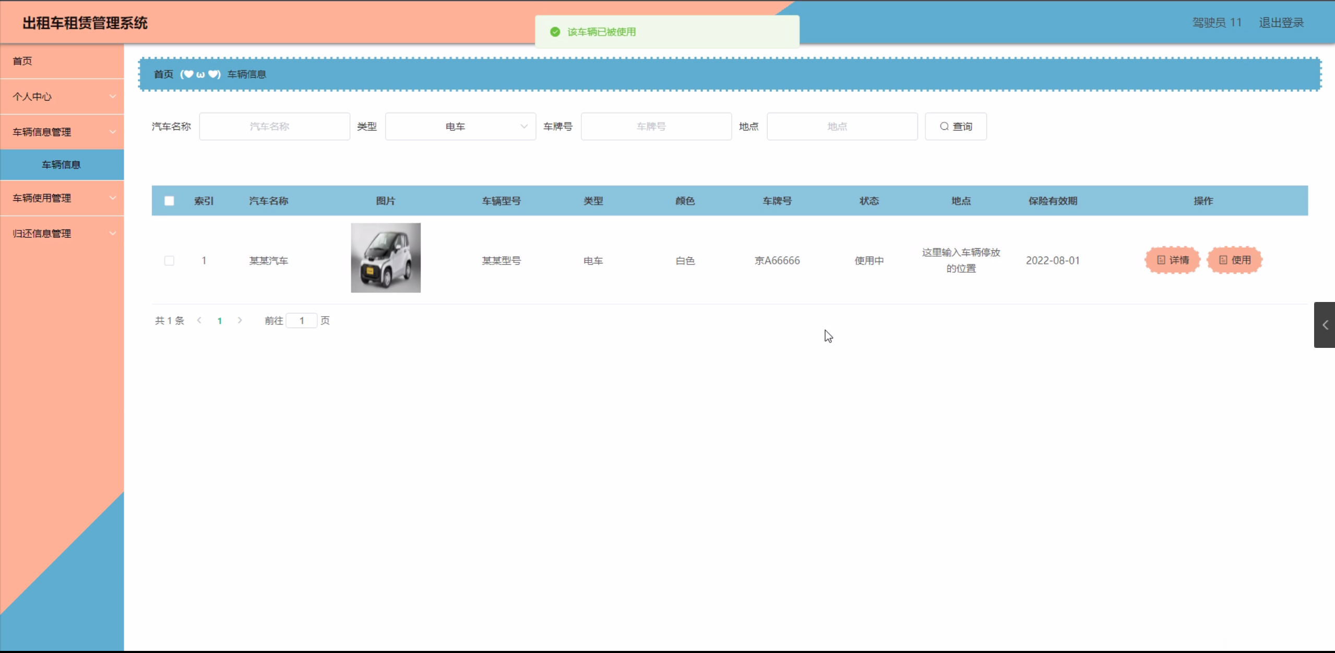Screen dimensions: 1335x653
Task: Open 首页 in the sidebar
Action: (x=22, y=61)
